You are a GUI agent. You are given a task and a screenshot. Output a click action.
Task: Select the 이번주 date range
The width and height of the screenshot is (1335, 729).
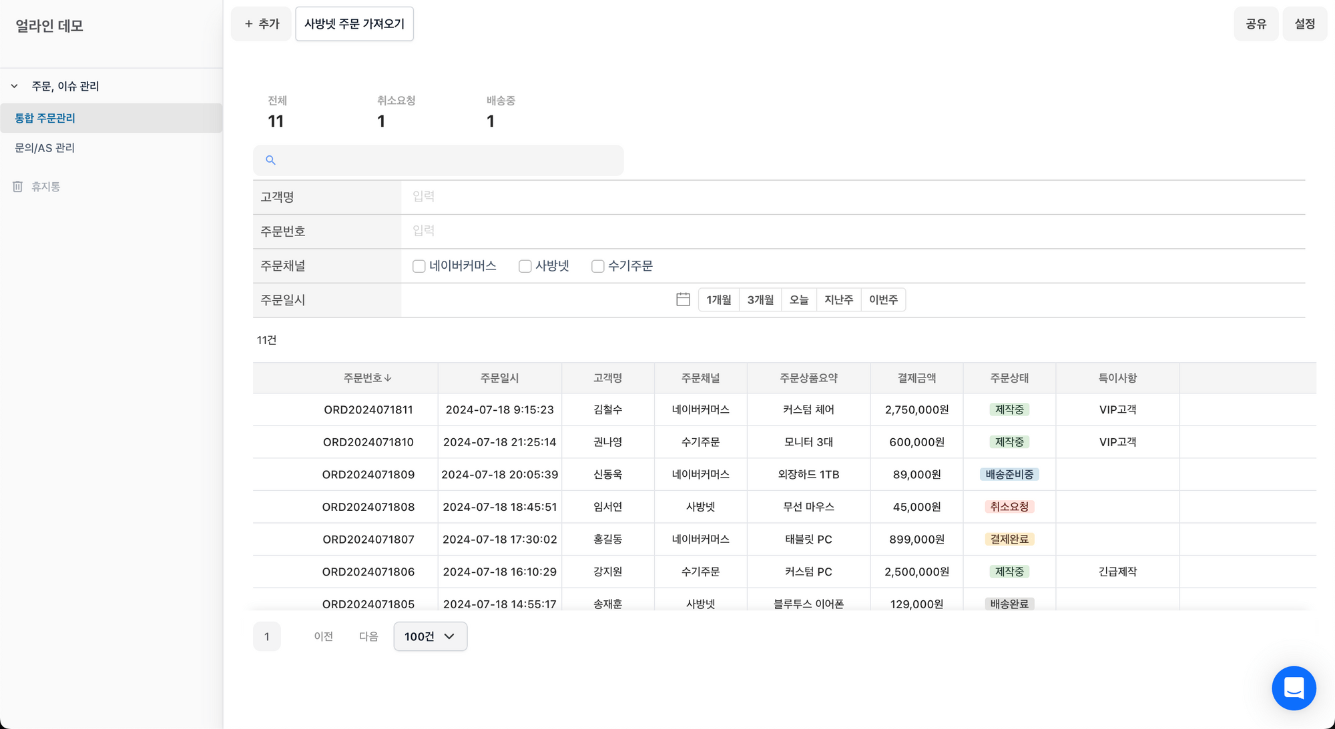884,299
